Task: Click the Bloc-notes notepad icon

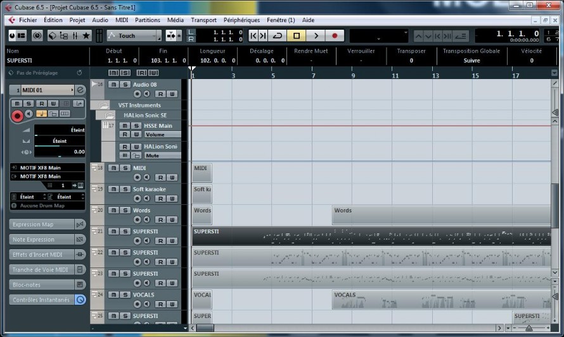Action: coord(80,285)
